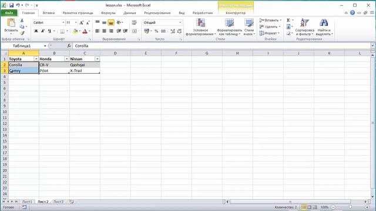The height and width of the screenshot is (211, 376).
Task: Open the number format dropdown (Общий)
Action: tap(180, 22)
